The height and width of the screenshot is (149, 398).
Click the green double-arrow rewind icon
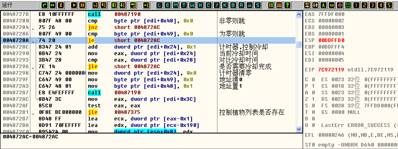[x=53, y=5]
